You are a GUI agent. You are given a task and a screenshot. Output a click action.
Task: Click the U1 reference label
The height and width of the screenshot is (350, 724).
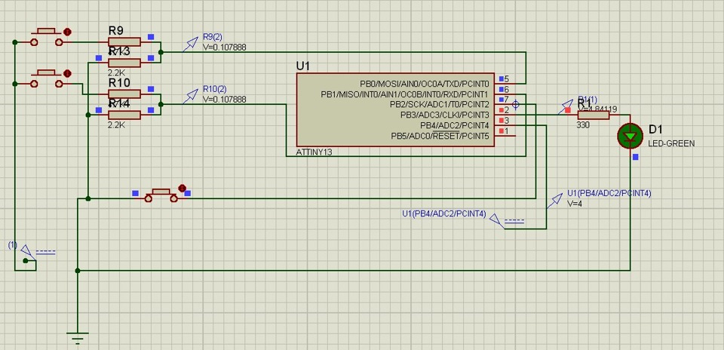(303, 66)
